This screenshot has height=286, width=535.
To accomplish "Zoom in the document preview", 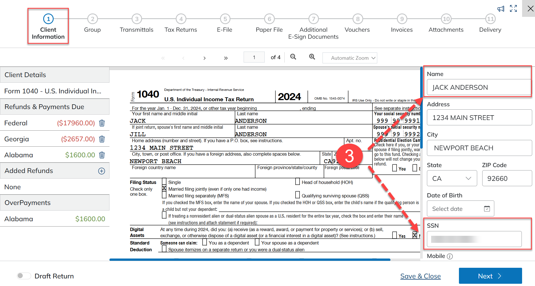I will pos(312,57).
